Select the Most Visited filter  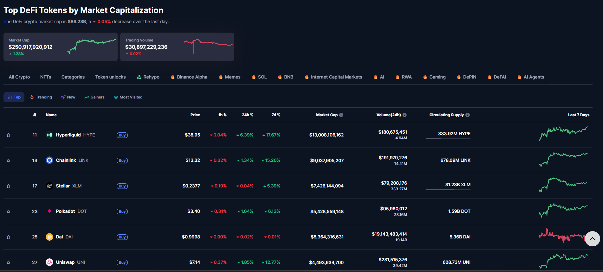pyautogui.click(x=128, y=97)
